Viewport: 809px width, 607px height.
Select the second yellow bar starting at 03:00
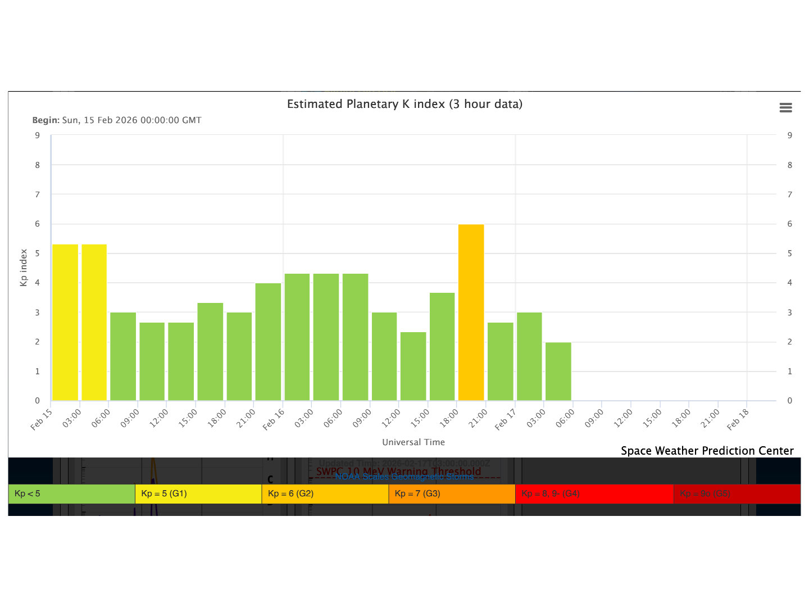[x=94, y=323]
